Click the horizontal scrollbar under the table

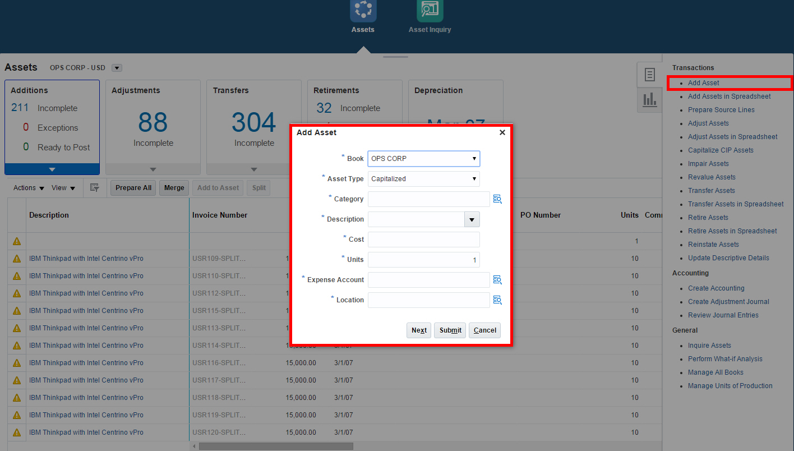tap(276, 447)
